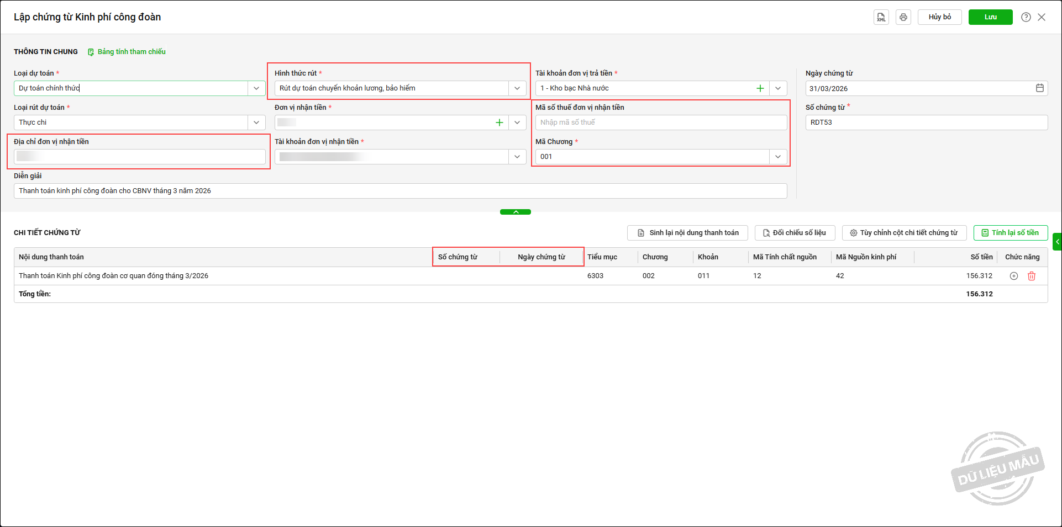The width and height of the screenshot is (1062, 527).
Task: Expand the Loại dự toán dropdown
Action: tap(256, 88)
